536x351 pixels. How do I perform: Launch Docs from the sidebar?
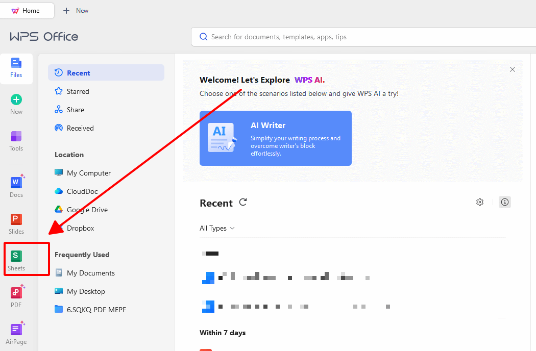[16, 186]
